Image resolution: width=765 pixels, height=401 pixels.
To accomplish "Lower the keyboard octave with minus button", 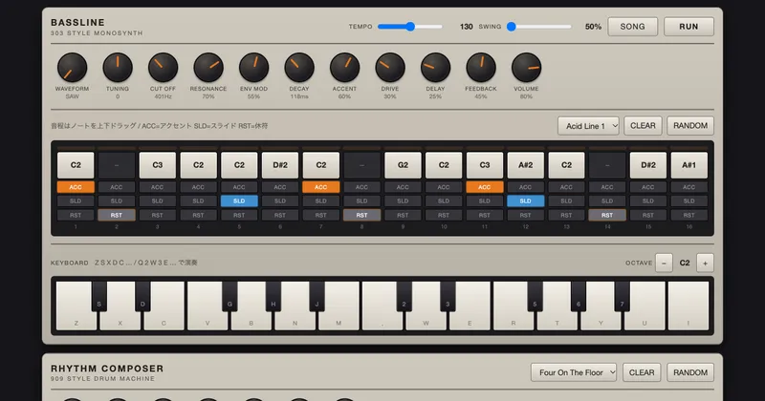I will [664, 264].
